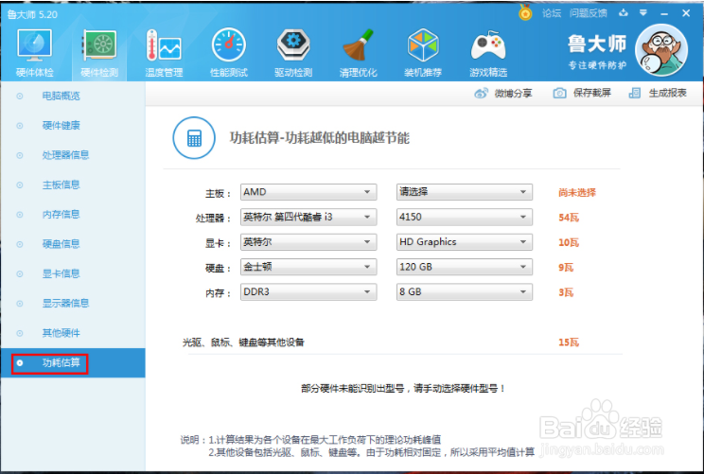704x474 pixels.
Task: Open 硬件体检 hardware checkup icon
Action: (35, 45)
